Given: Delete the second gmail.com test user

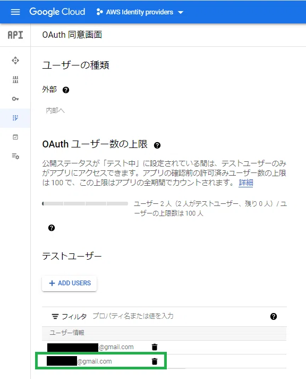Looking at the screenshot, I should (155, 361).
